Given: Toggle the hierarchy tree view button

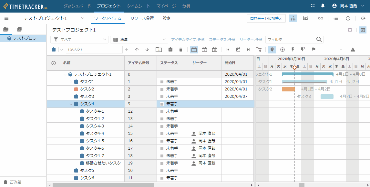Looking at the screenshot, I should click(x=293, y=18).
